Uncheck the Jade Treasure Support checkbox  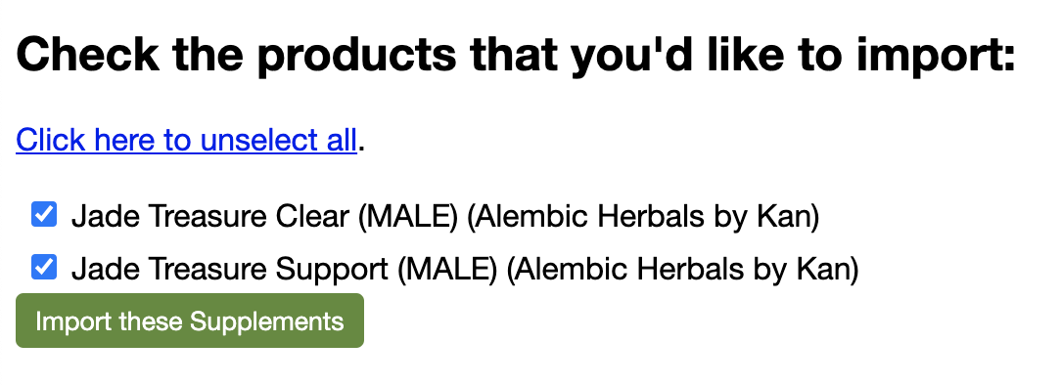point(44,268)
